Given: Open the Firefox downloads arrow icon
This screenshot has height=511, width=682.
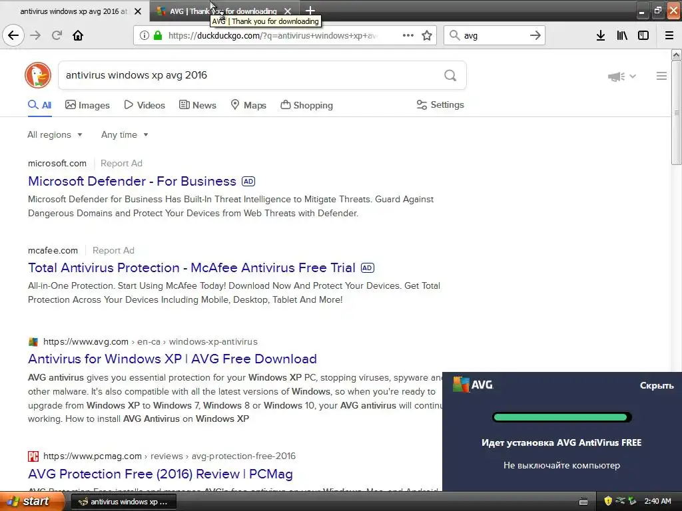Looking at the screenshot, I should [601, 35].
